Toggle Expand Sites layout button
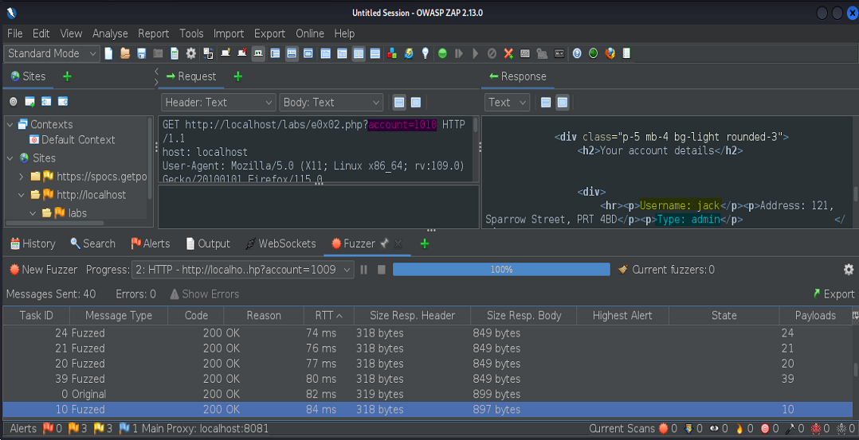The height and width of the screenshot is (440, 859). [x=275, y=53]
